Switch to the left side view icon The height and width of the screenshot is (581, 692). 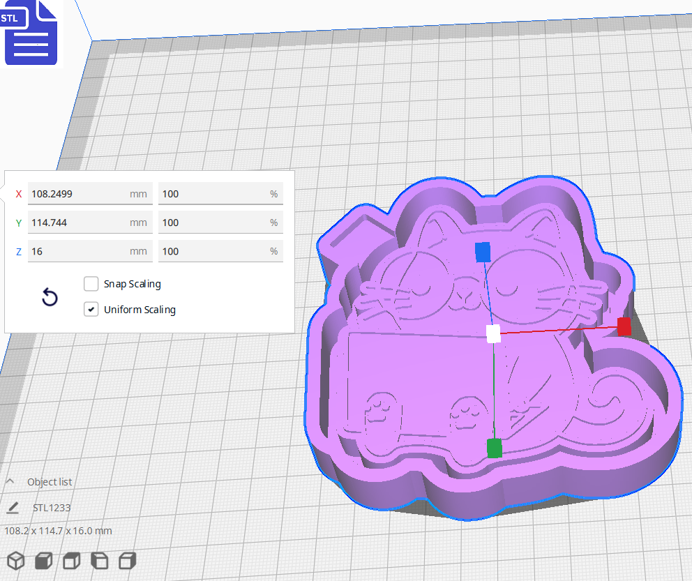98,561
